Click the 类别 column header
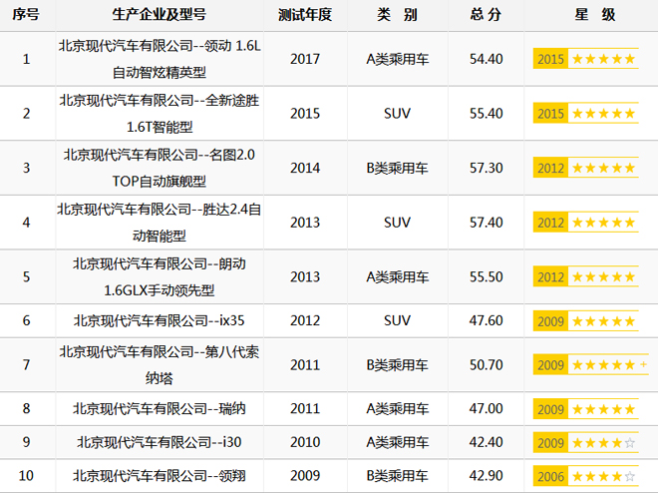This screenshot has height=493, width=658. tap(397, 14)
